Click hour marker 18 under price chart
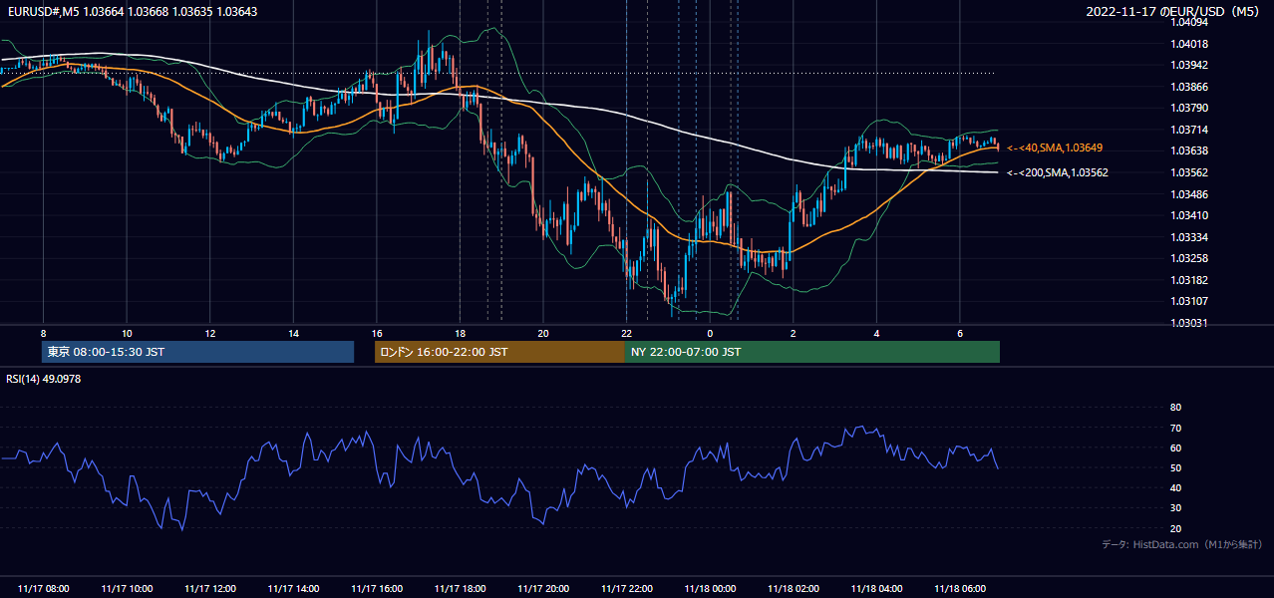This screenshot has width=1274, height=598. coord(460,333)
